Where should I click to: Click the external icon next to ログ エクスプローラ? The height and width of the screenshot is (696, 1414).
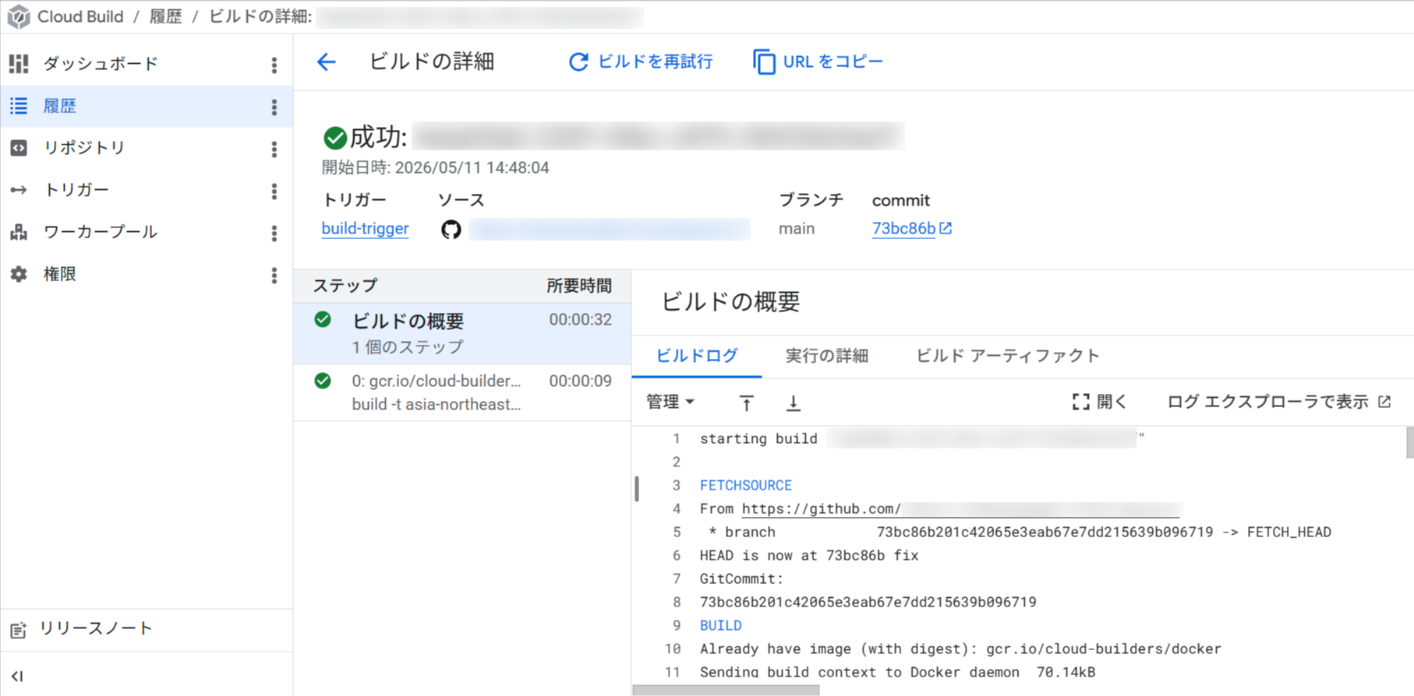[x=1384, y=402]
